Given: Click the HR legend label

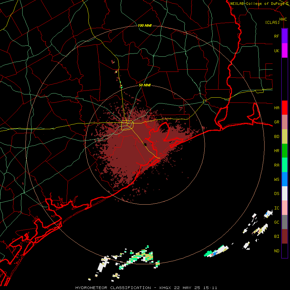Looking at the screenshot, I should 276,151.
